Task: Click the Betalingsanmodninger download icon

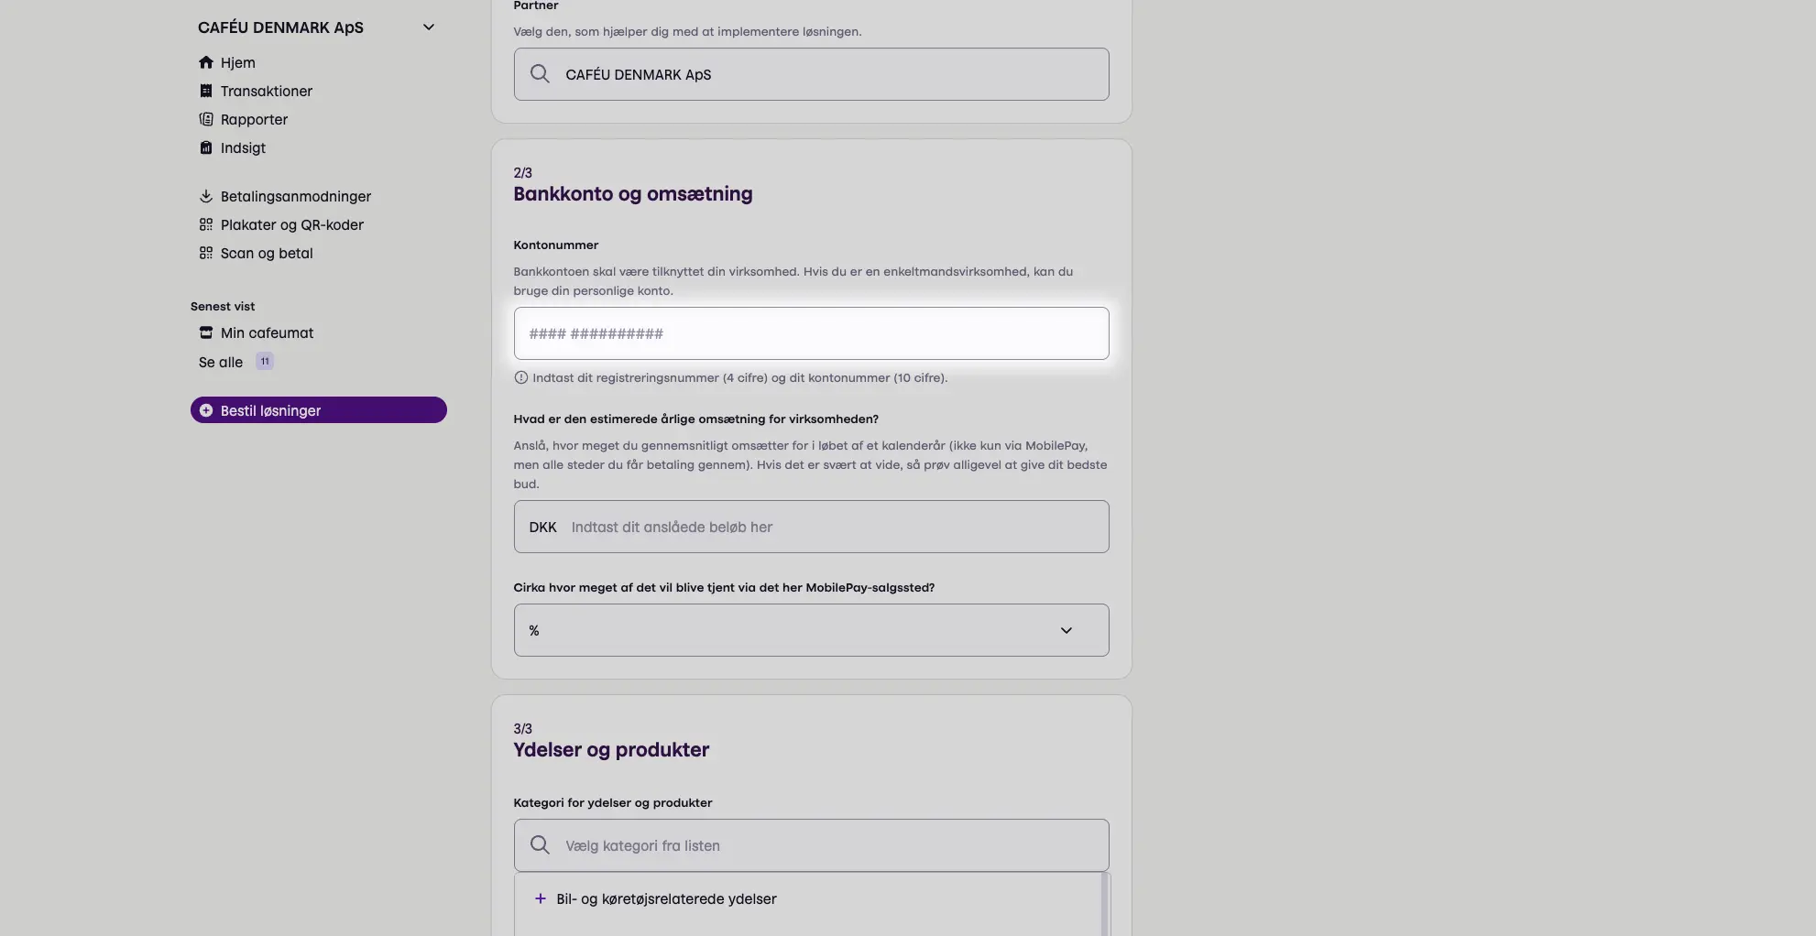Action: [205, 196]
